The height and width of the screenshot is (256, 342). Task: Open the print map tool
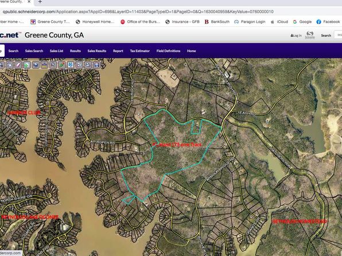[88, 65]
